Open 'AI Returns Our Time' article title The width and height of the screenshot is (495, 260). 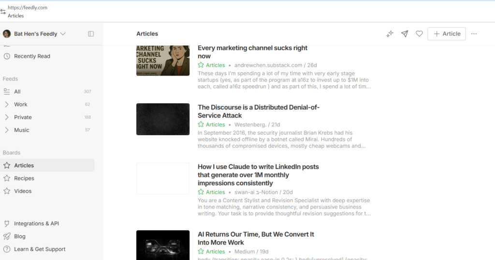[x=256, y=238]
